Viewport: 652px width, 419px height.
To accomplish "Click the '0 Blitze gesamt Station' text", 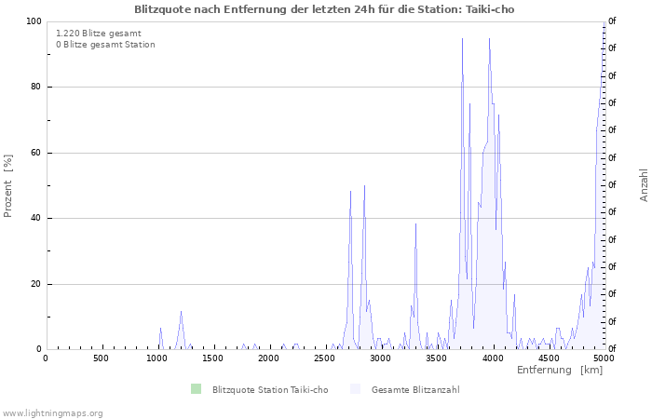I will coord(105,45).
